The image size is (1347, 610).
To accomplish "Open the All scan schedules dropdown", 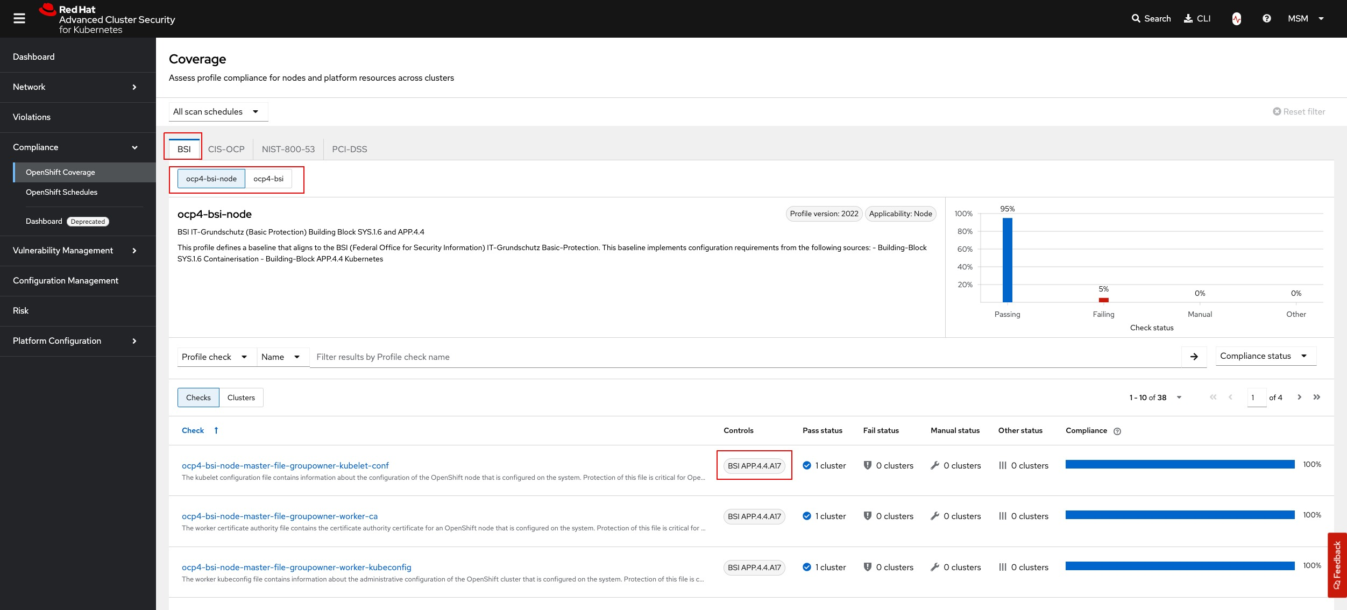I will [218, 112].
